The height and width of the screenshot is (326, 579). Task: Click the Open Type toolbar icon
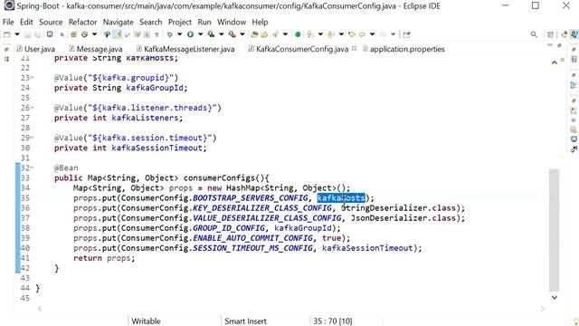click(x=254, y=34)
